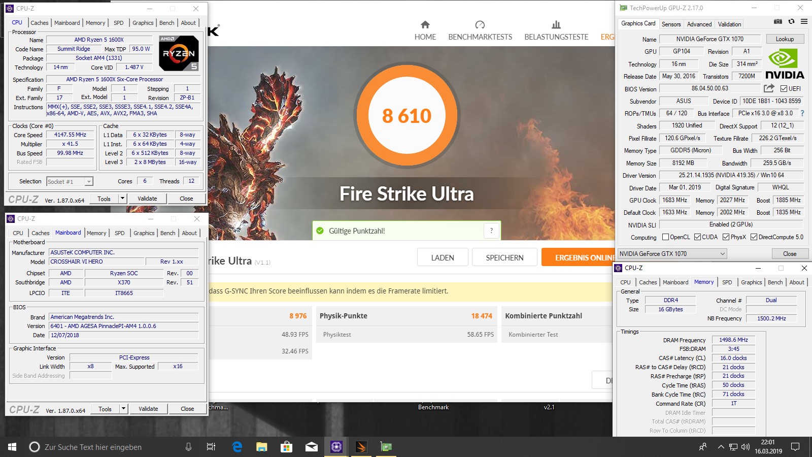Click the network tray icon
The image size is (812, 457).
pos(733,447)
